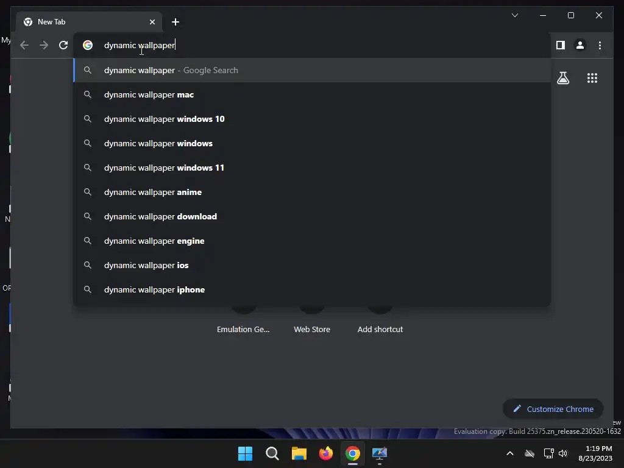The height and width of the screenshot is (468, 624).
Task: Choose 'dynamic wallpaper iphone' suggestion
Action: tap(312, 289)
